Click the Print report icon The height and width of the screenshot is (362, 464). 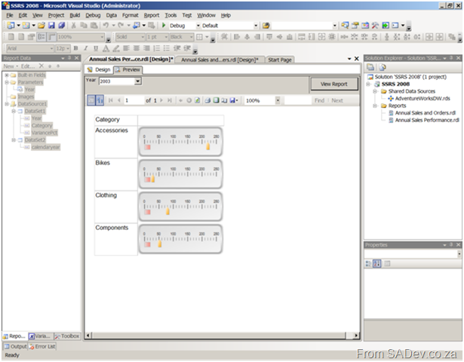tap(207, 100)
